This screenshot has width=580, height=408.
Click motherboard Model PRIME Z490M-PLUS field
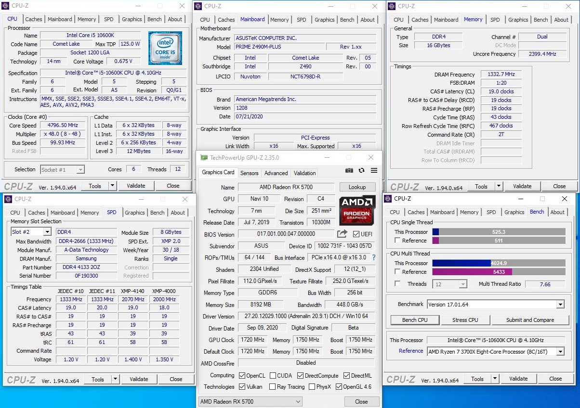tap(278, 47)
